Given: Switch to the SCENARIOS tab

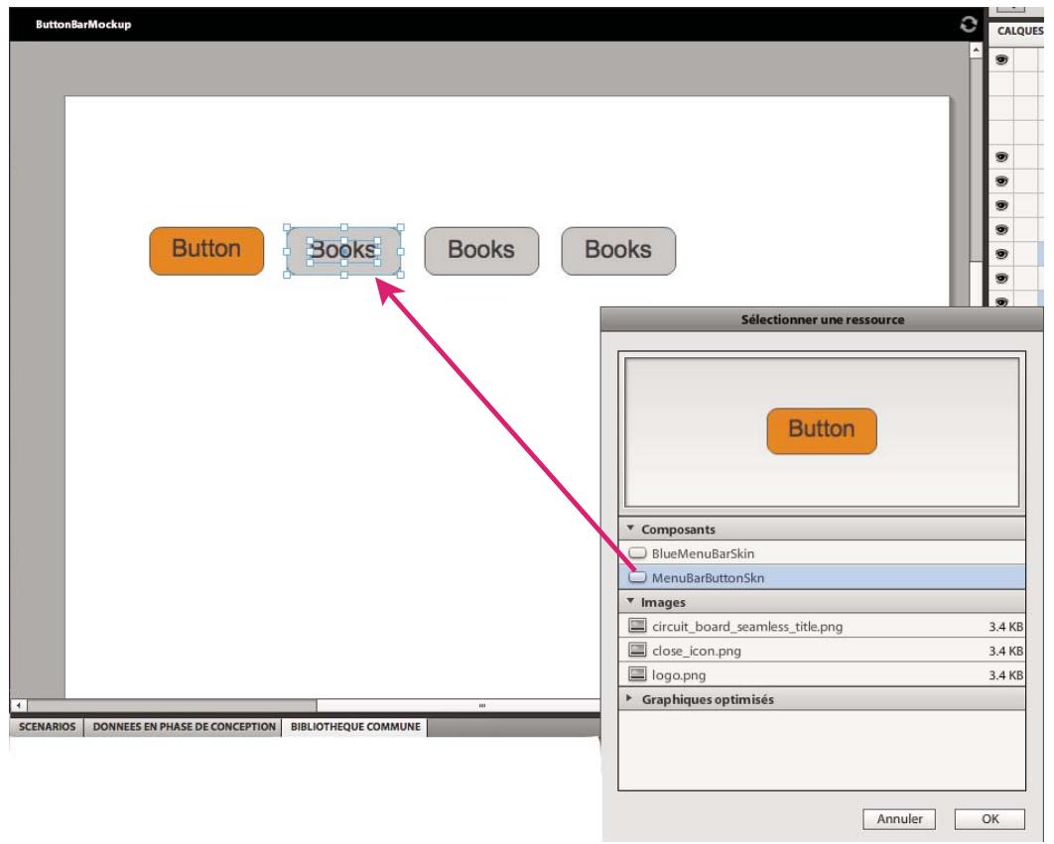Looking at the screenshot, I should pyautogui.click(x=47, y=726).
